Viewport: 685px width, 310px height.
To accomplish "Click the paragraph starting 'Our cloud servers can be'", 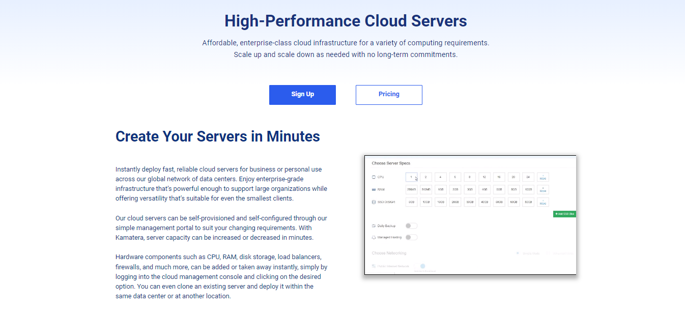I will (x=221, y=228).
